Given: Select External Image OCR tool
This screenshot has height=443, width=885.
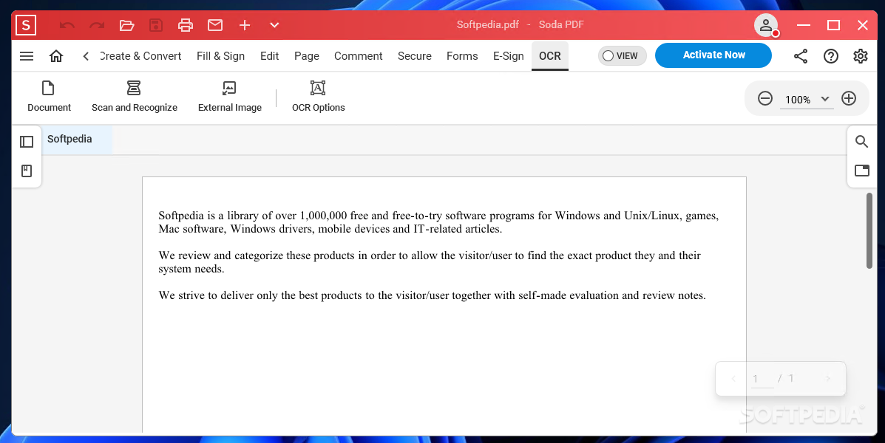Looking at the screenshot, I should click(x=230, y=97).
